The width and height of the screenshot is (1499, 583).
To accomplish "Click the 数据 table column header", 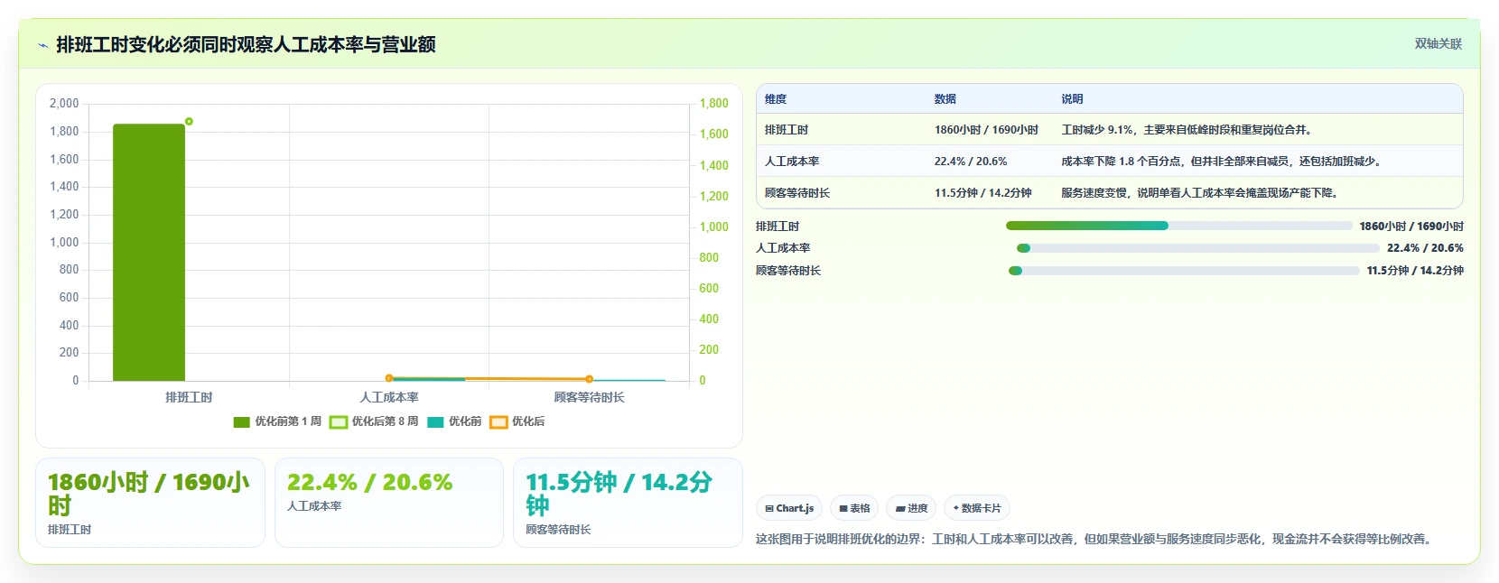I will (945, 99).
